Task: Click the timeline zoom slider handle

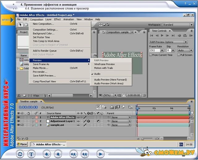Action: coord(143,139)
